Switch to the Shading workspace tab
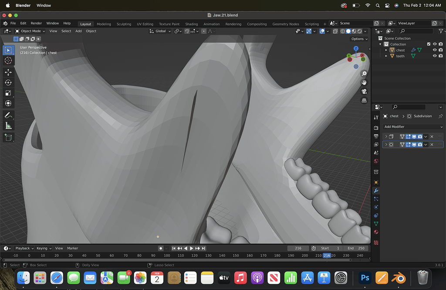This screenshot has height=290, width=446. point(192,24)
